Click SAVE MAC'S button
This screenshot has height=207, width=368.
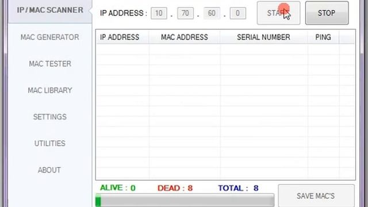click(316, 196)
